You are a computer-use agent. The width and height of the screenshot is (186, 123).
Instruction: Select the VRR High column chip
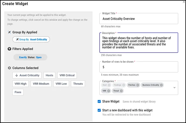(21, 84)
